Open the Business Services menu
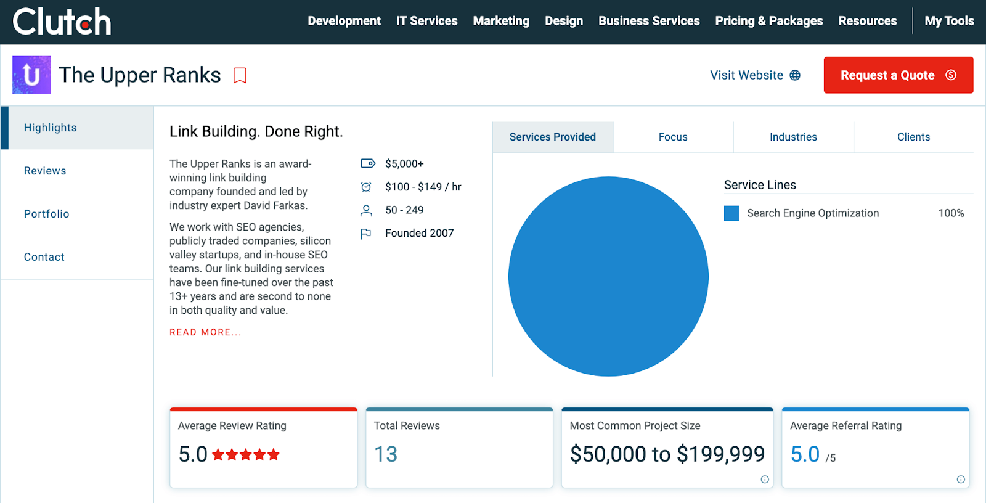This screenshot has height=503, width=986. 649,21
